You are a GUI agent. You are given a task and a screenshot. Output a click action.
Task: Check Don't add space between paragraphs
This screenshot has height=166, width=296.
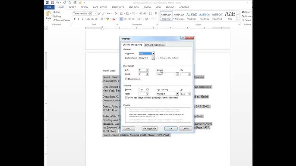[x=126, y=98]
